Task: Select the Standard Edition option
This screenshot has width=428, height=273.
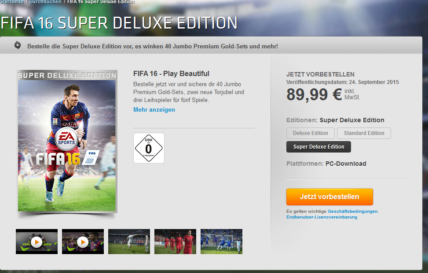Action: tap(364, 133)
